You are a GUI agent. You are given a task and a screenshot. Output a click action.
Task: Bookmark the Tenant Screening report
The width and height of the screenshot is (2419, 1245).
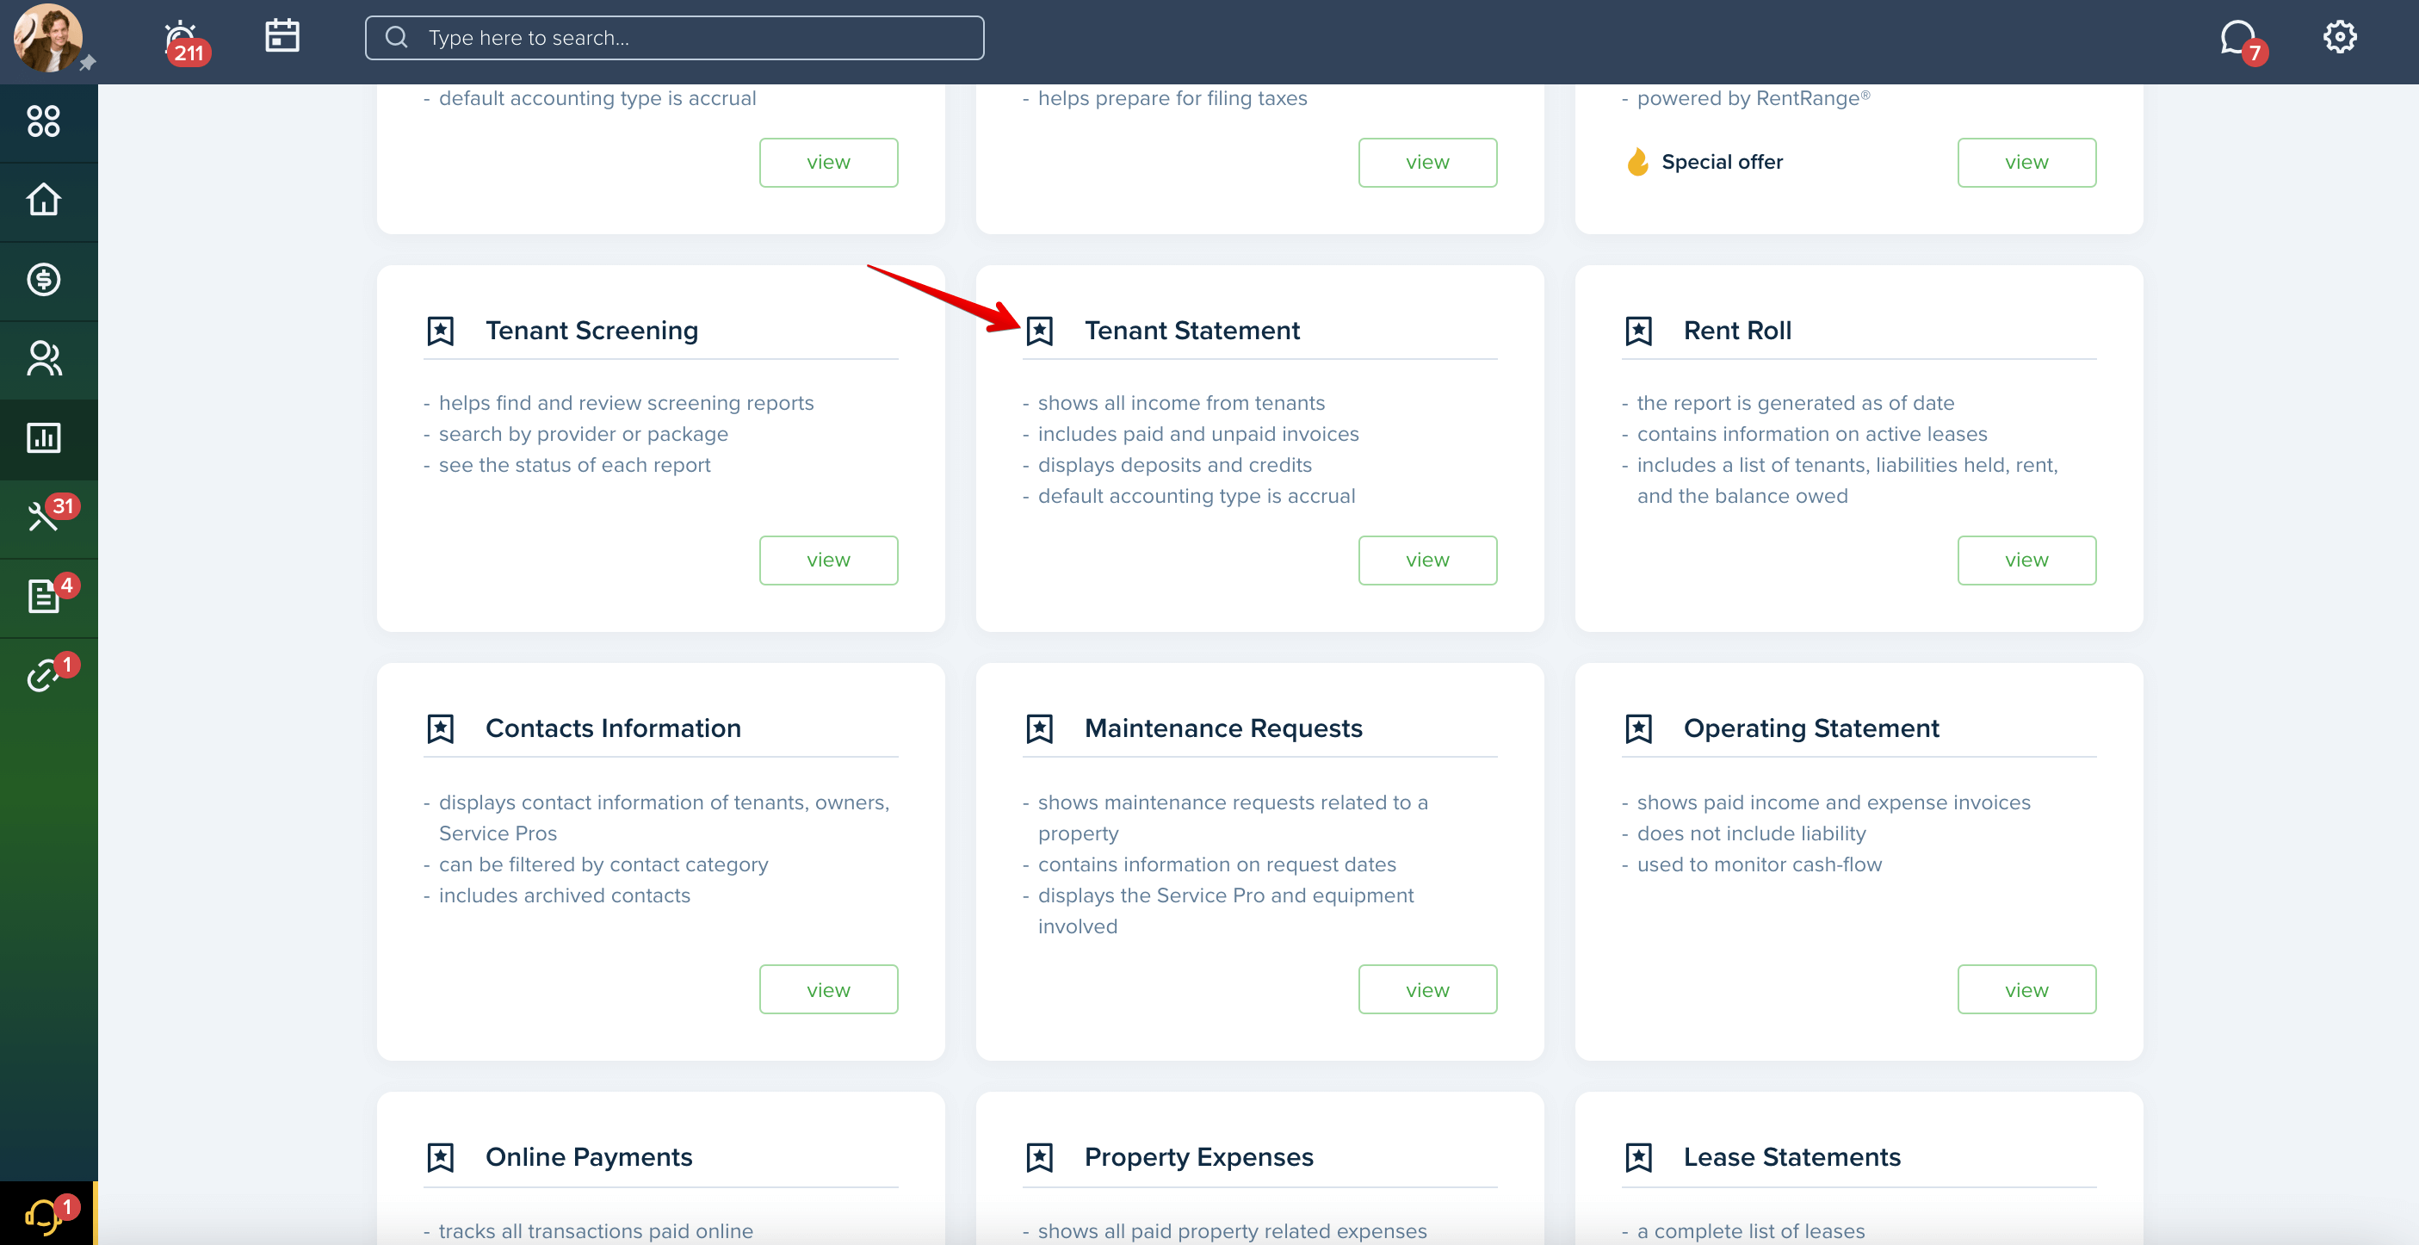click(440, 331)
